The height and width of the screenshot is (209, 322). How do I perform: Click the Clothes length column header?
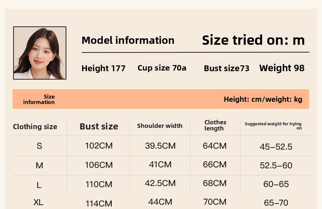tap(215, 125)
